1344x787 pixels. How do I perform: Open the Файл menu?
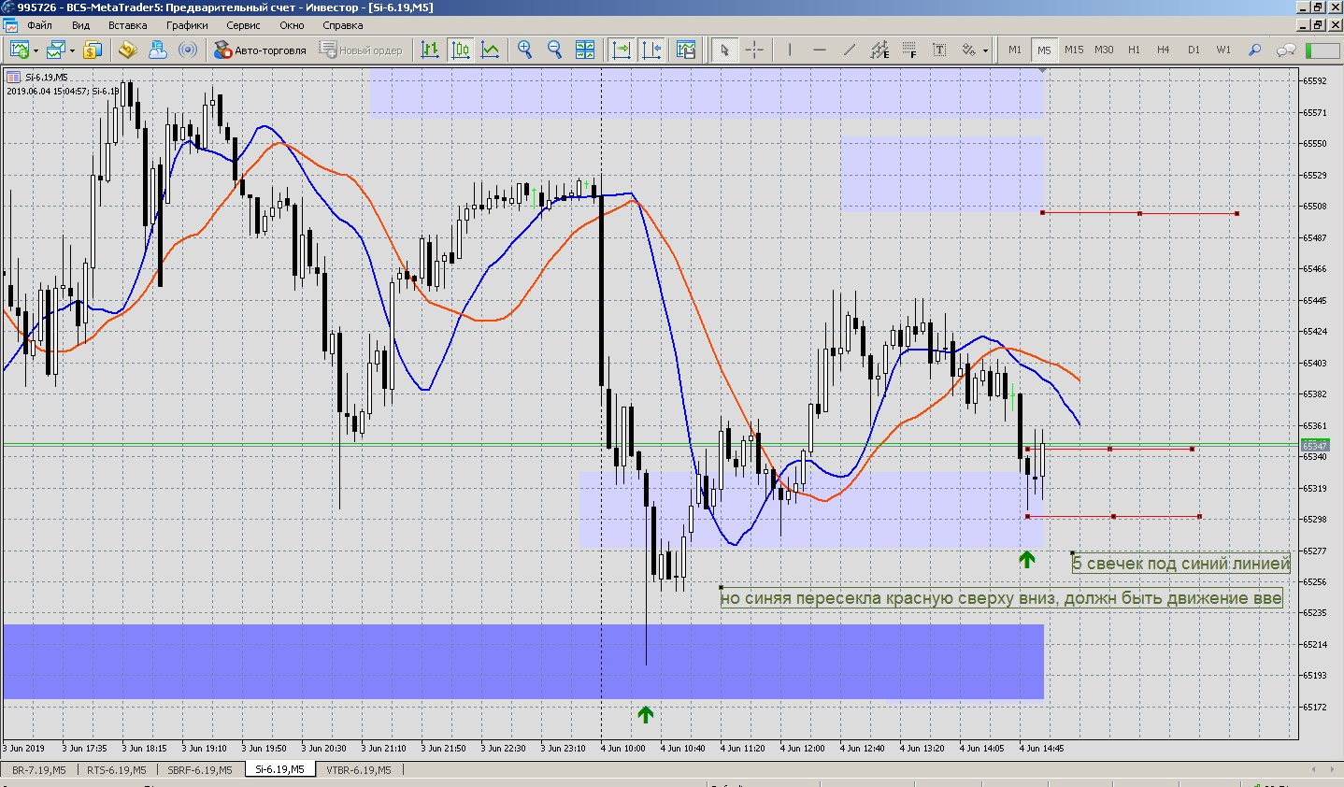pyautogui.click(x=39, y=25)
